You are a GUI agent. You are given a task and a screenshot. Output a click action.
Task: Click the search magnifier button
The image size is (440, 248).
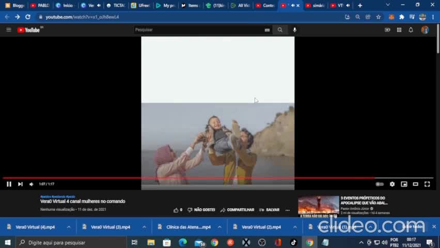pyautogui.click(x=280, y=30)
